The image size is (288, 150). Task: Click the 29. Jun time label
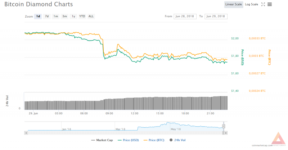pos(33,113)
